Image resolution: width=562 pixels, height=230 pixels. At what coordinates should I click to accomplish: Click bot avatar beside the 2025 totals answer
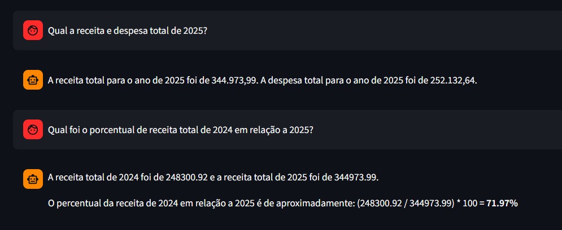tap(33, 80)
